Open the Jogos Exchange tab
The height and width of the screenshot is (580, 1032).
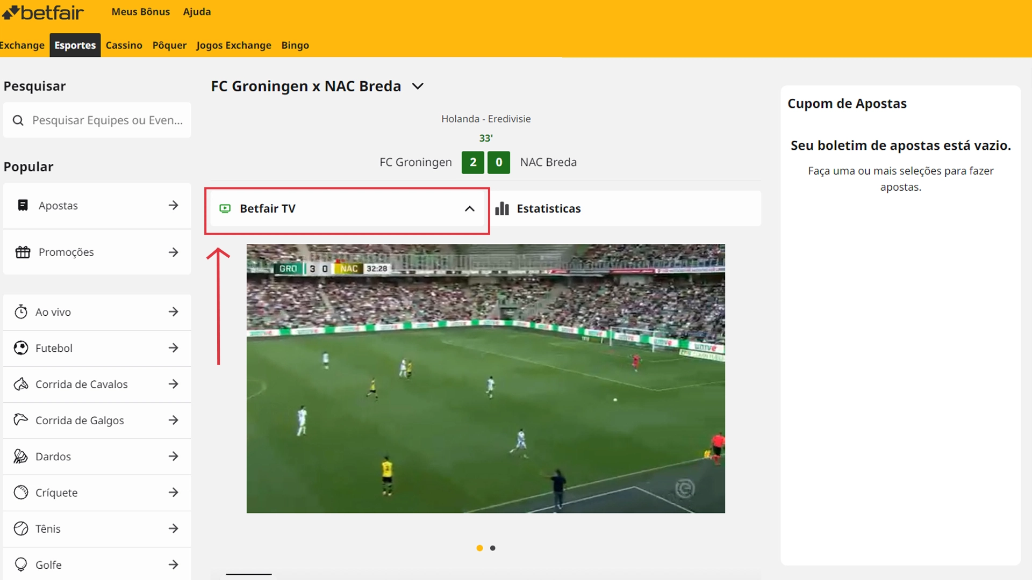point(234,45)
